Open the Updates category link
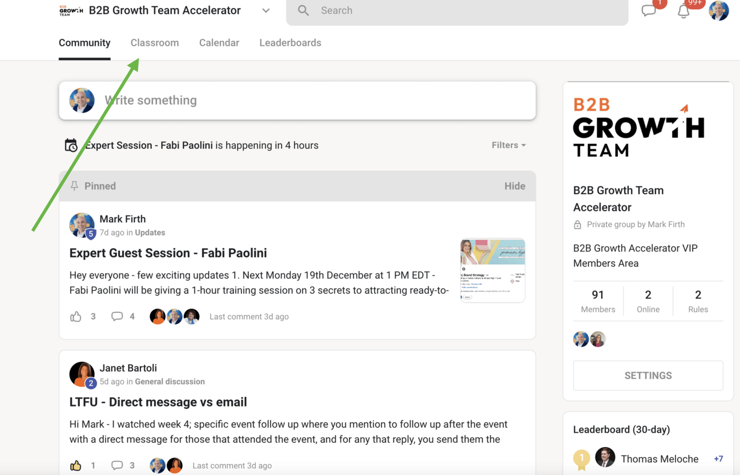This screenshot has width=740, height=475. pos(150,232)
